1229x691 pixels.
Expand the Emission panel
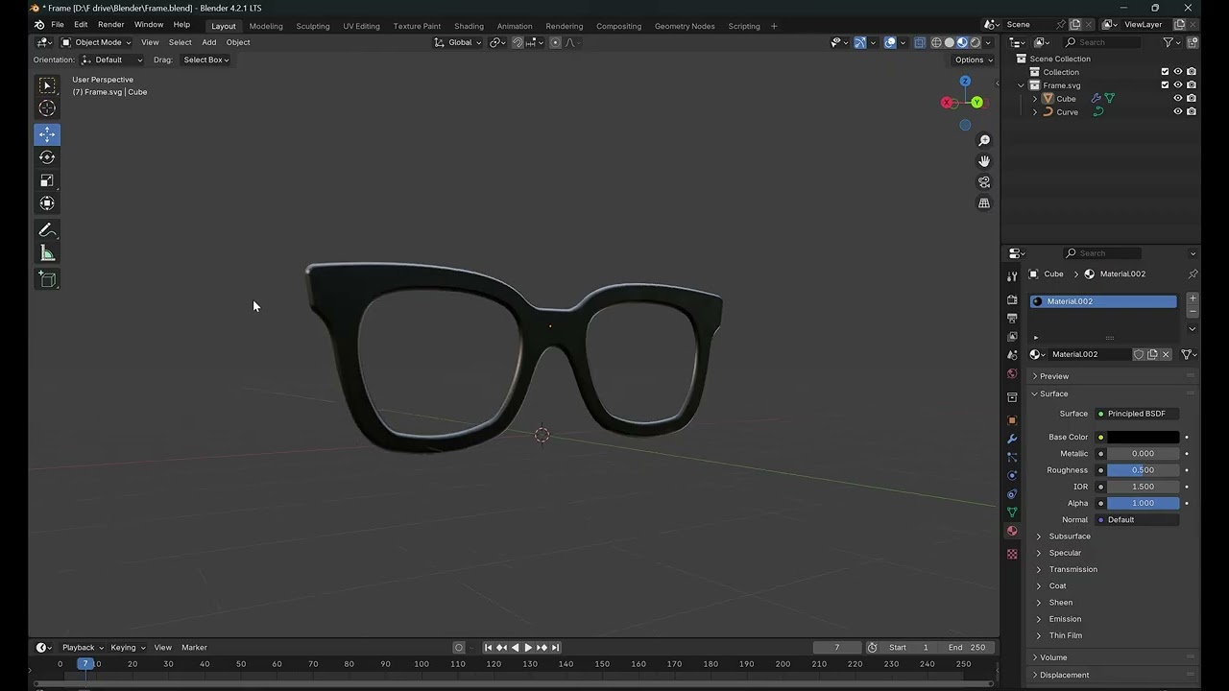click(x=1065, y=619)
